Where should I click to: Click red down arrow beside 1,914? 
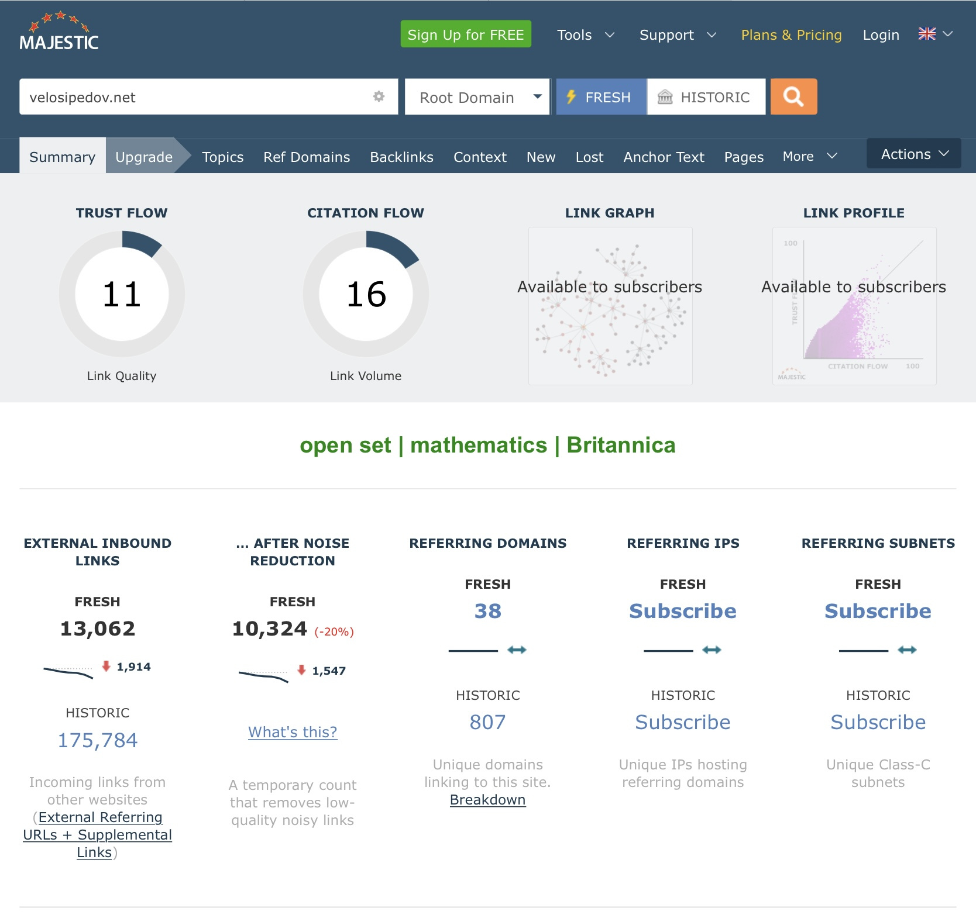click(x=106, y=666)
